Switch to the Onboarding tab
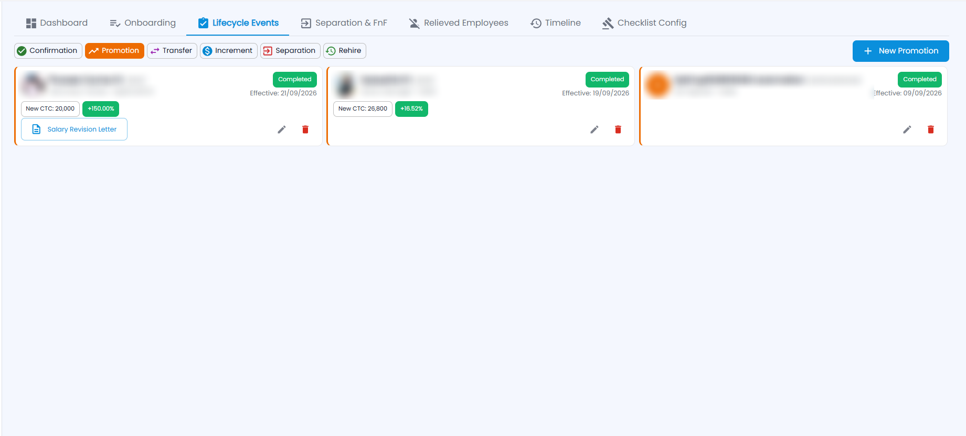The height and width of the screenshot is (436, 966). [142, 23]
